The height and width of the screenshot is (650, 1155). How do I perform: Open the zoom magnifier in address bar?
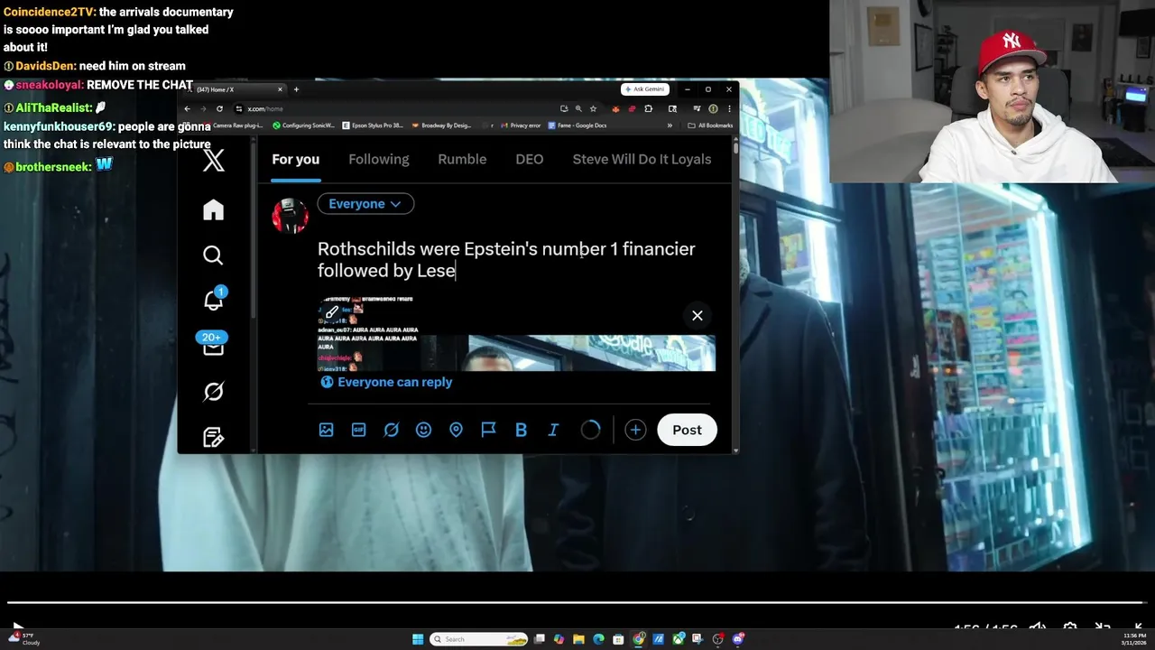pyautogui.click(x=578, y=108)
